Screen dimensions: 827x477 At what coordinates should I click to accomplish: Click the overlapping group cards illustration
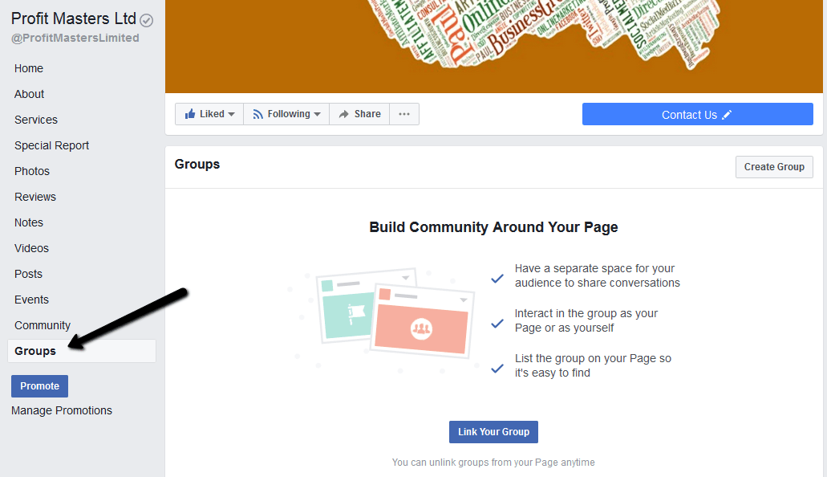coord(395,312)
